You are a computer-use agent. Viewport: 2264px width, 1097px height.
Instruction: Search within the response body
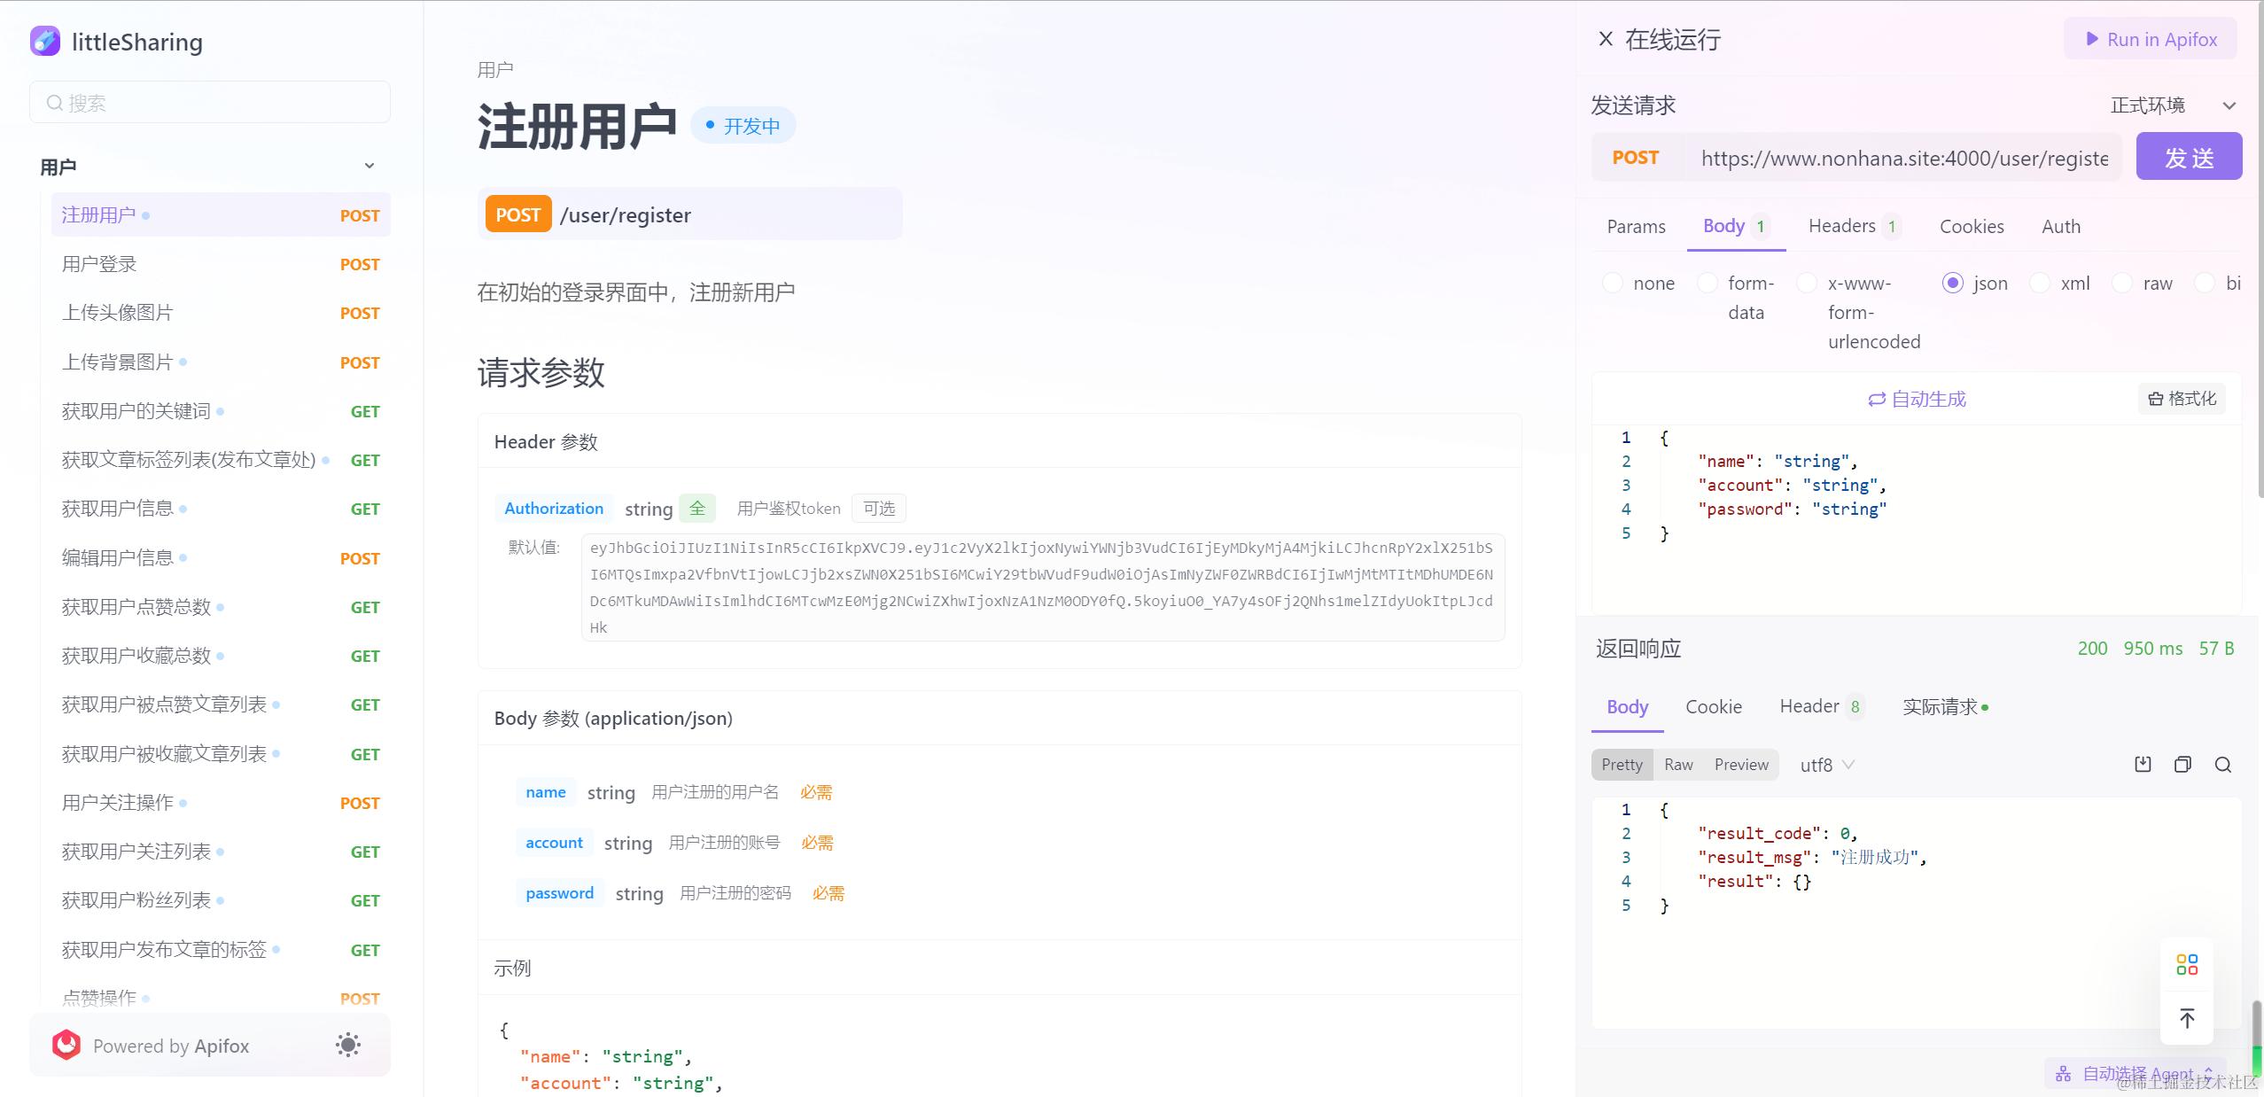pyautogui.click(x=2222, y=763)
